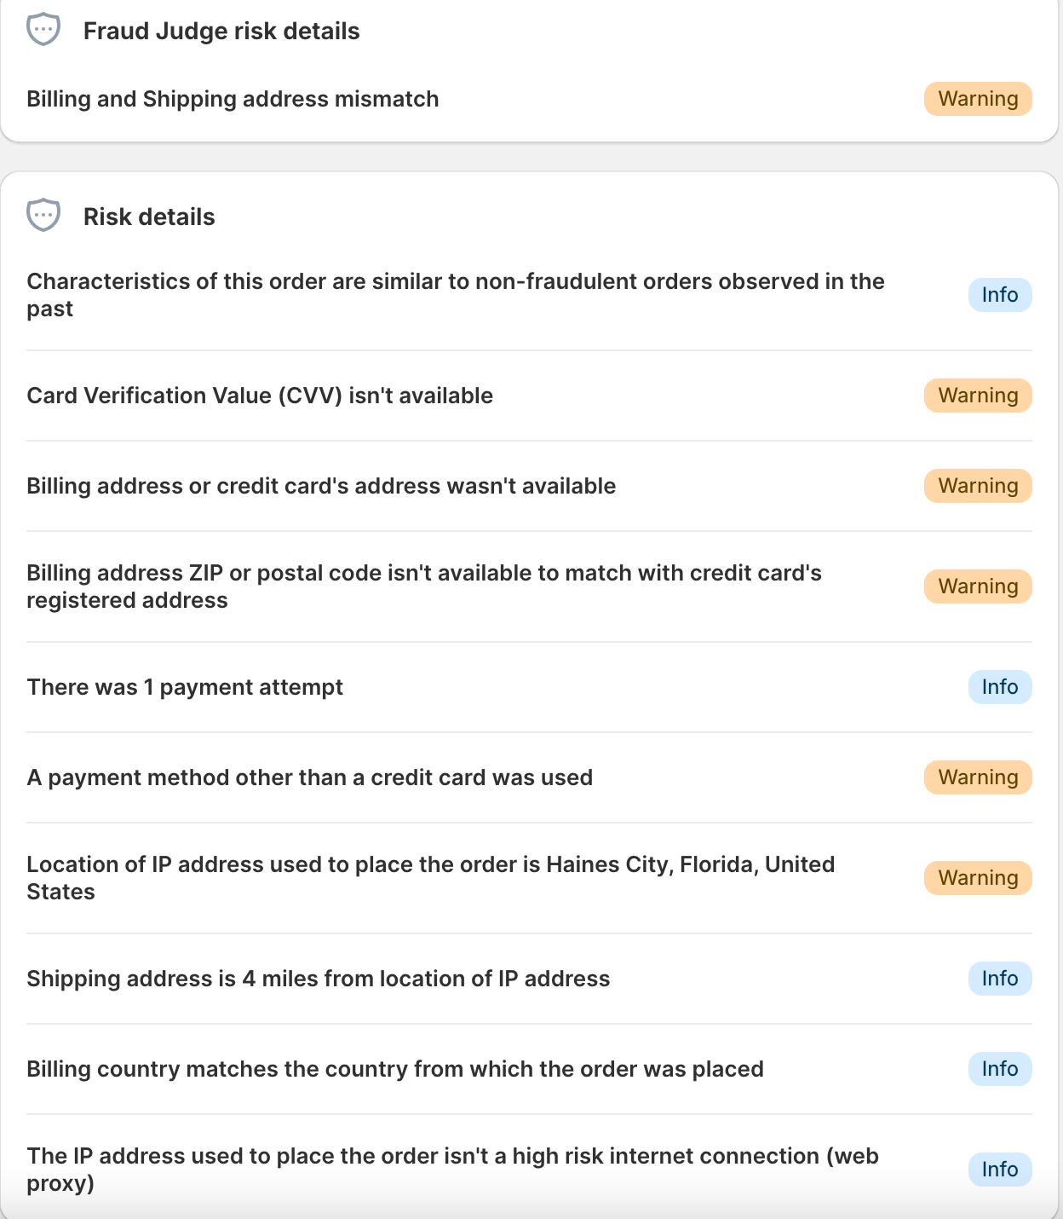1063x1219 pixels.
Task: Select Billing and Shipping address mismatch text
Action: click(233, 100)
